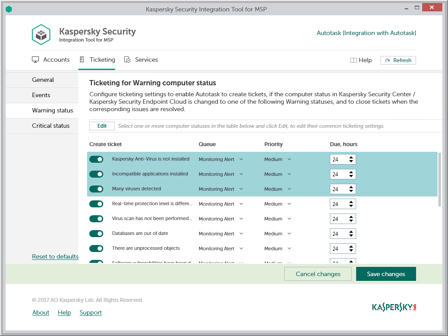Click the Accounts monitor icon
Viewport: 448px width, 336px height.
pyautogui.click(x=36, y=60)
